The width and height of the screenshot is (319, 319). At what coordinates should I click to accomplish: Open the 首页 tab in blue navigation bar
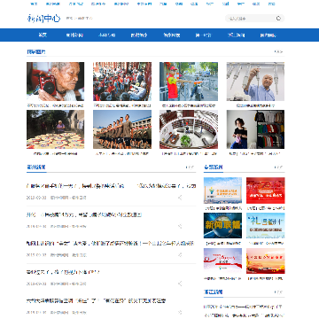click(43, 35)
